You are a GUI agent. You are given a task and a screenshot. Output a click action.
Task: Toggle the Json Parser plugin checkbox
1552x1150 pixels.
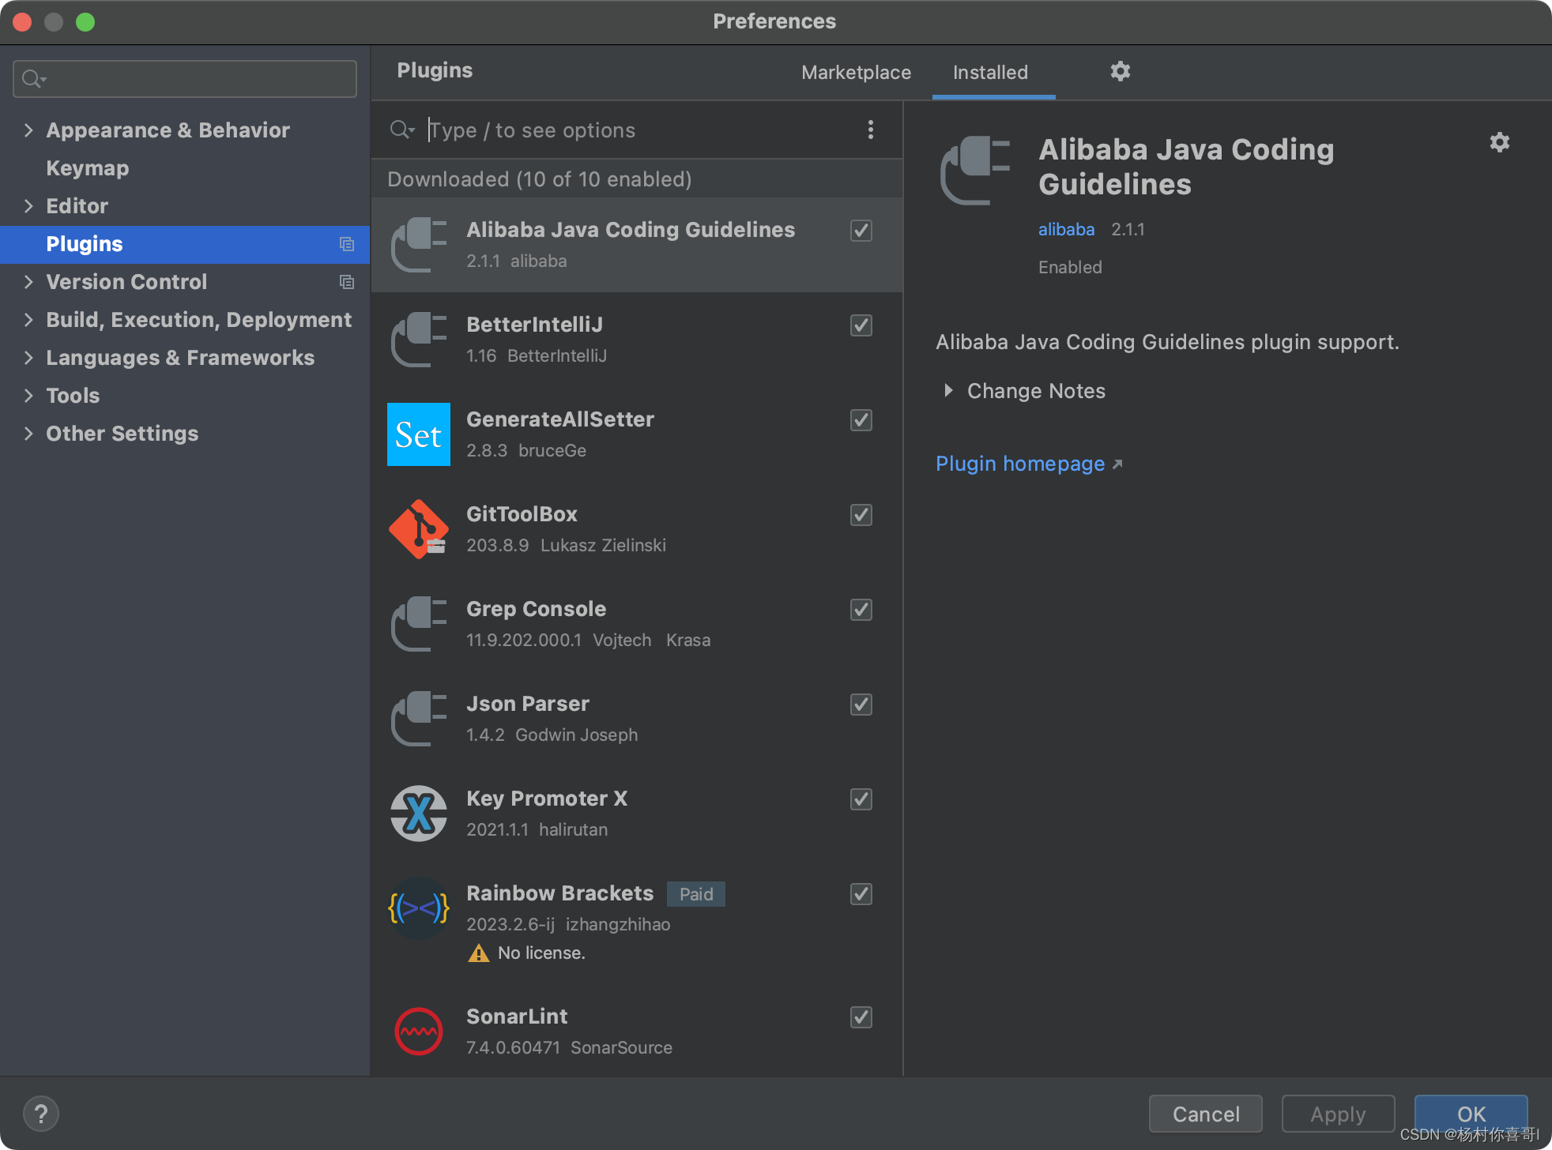tap(861, 705)
